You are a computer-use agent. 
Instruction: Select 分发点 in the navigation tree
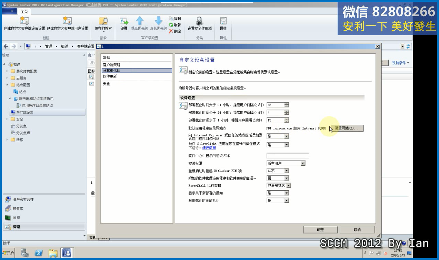click(x=19, y=126)
